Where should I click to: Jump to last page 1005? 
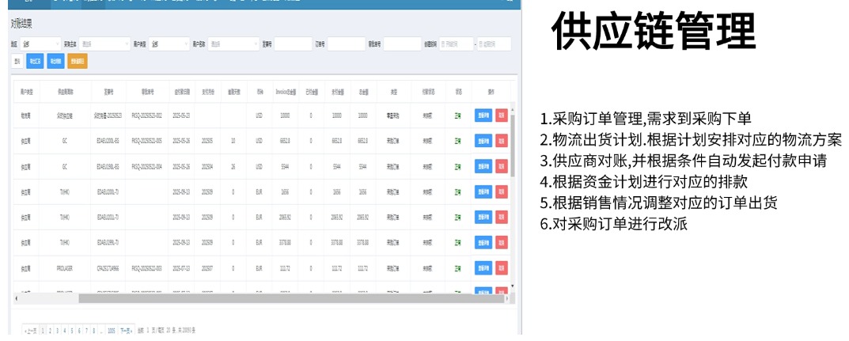pyautogui.click(x=112, y=330)
